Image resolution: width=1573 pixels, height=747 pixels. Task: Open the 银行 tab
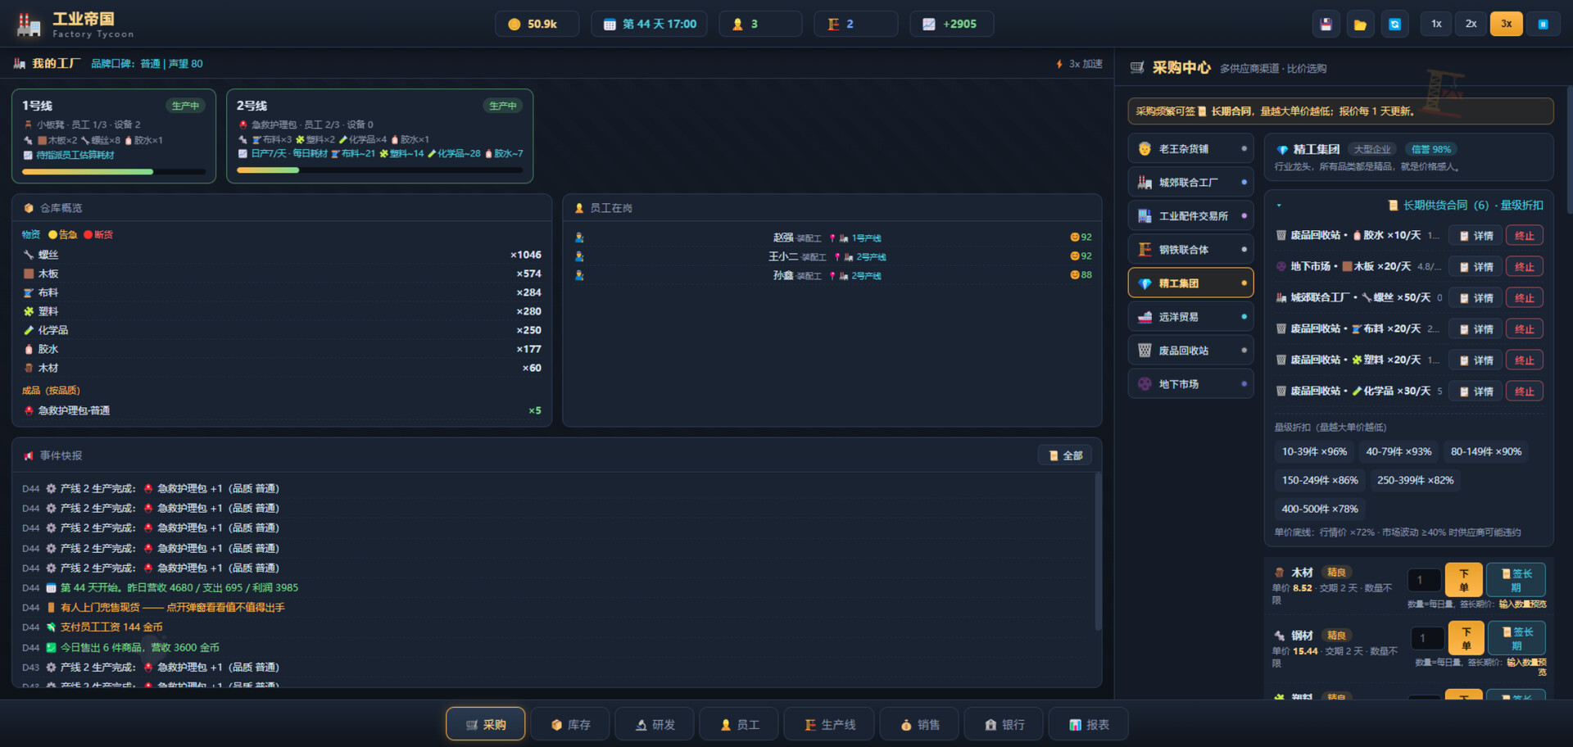[1004, 724]
